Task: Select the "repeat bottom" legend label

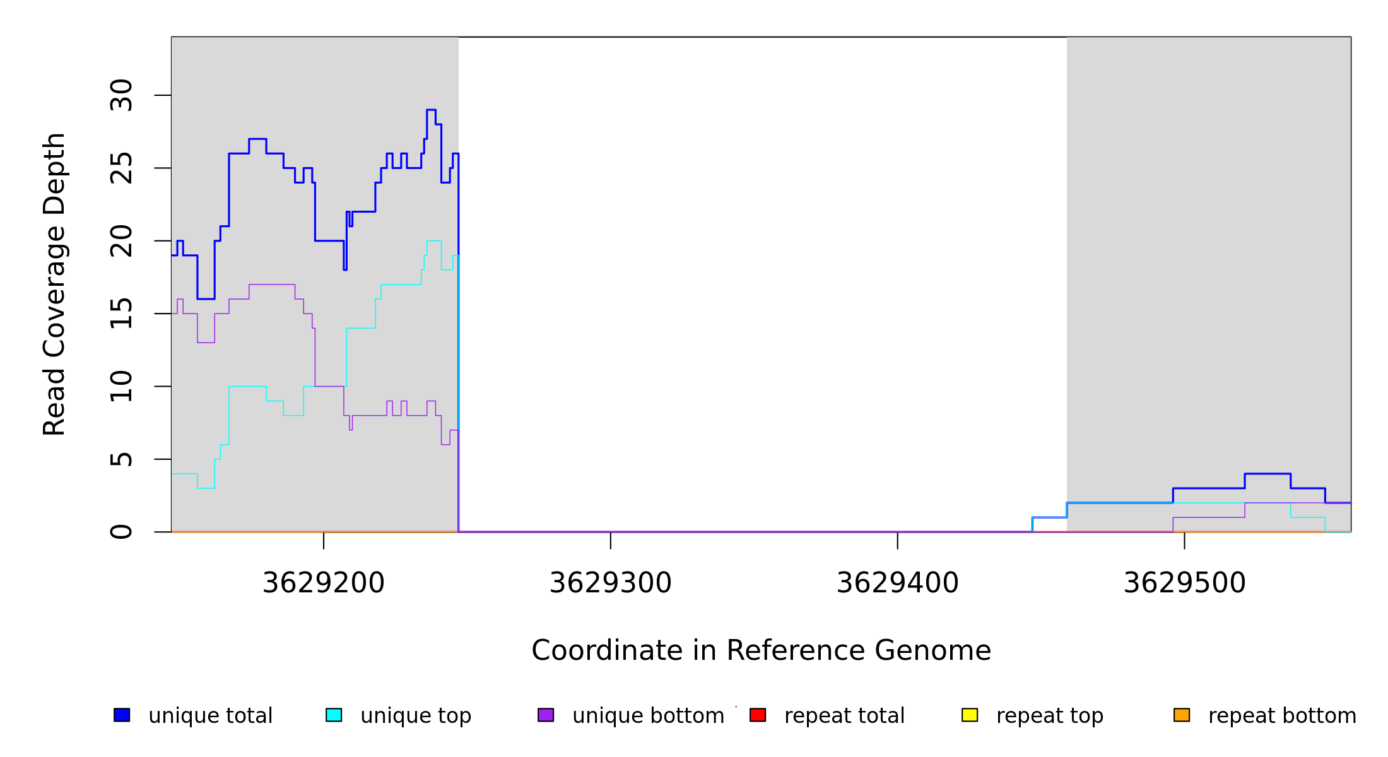Action: pyautogui.click(x=1282, y=716)
